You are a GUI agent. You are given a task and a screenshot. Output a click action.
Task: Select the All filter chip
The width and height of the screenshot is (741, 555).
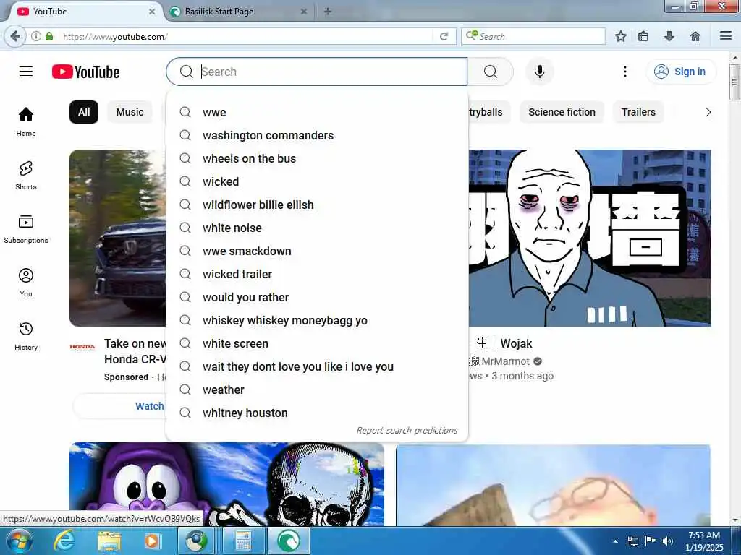pyautogui.click(x=84, y=112)
